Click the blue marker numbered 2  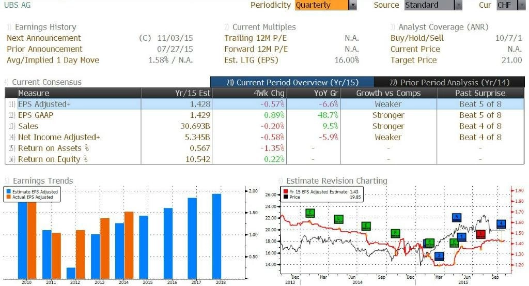coord(439,256)
